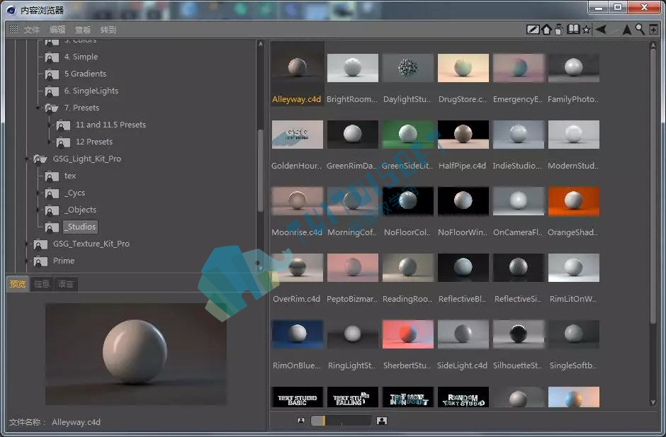The width and height of the screenshot is (666, 437).
Task: Click the star favorites icon
Action: point(586,29)
